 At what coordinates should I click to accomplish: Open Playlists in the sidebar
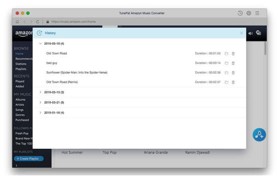tap(21, 69)
